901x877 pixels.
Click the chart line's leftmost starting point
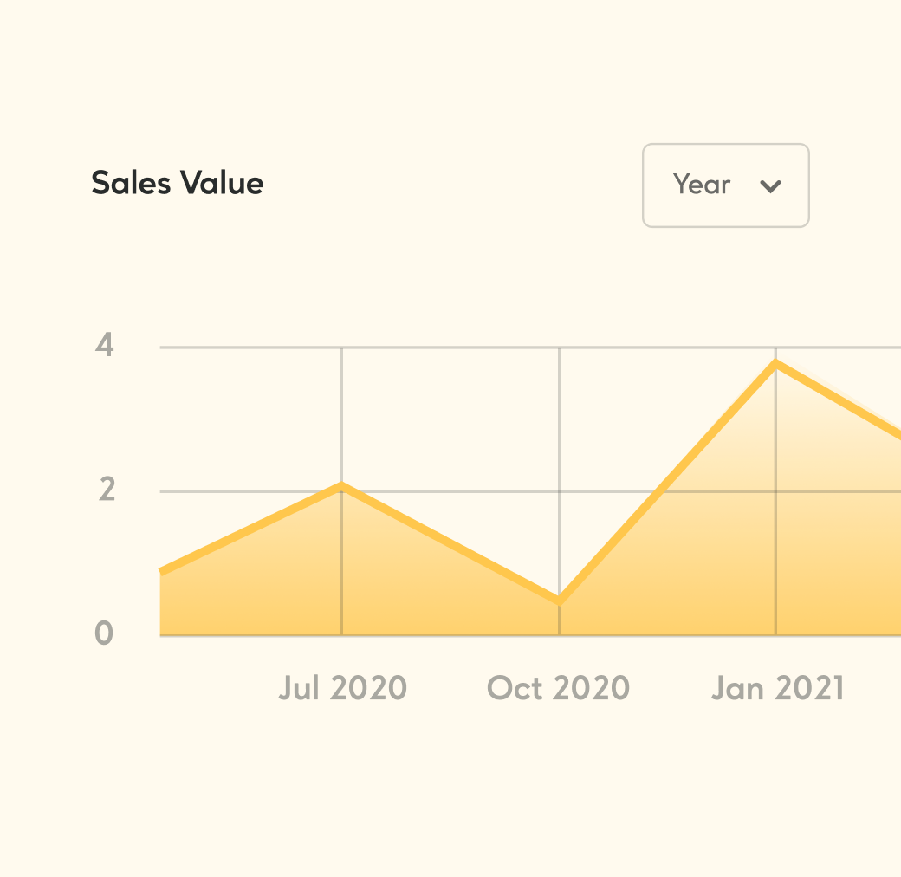click(163, 570)
